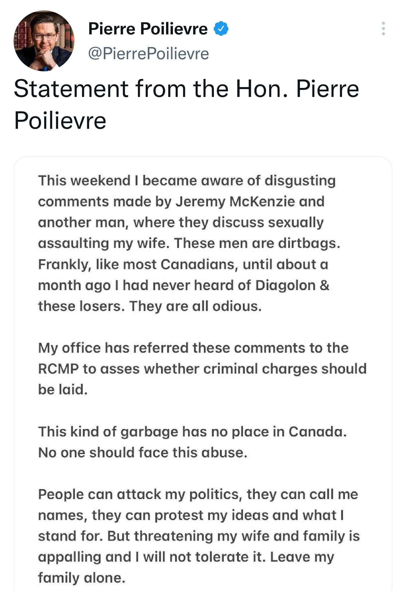Click the word 'RCMP' in the statement

(x=58, y=369)
